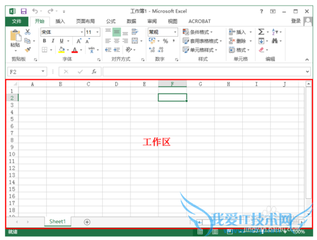Toggle Italic formatting
Screen dimensions: 317x240
click(x=53, y=41)
